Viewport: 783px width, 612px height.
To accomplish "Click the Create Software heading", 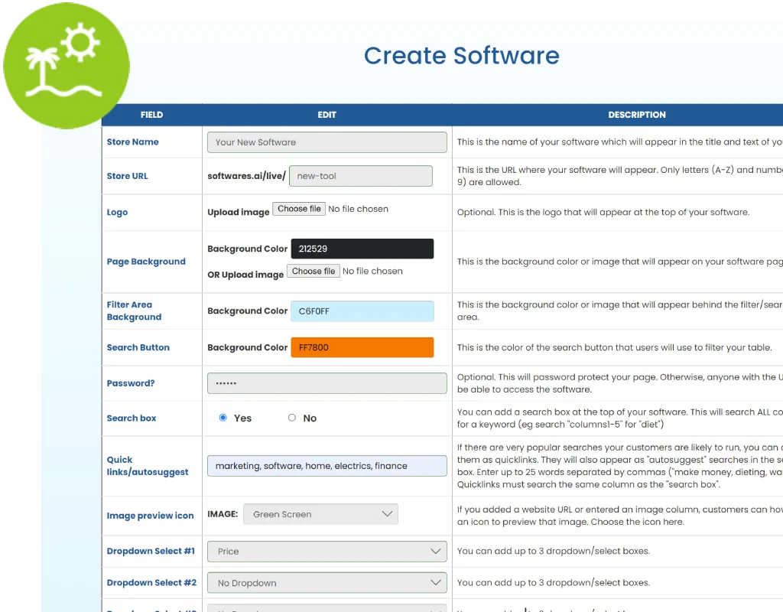I will pyautogui.click(x=461, y=55).
